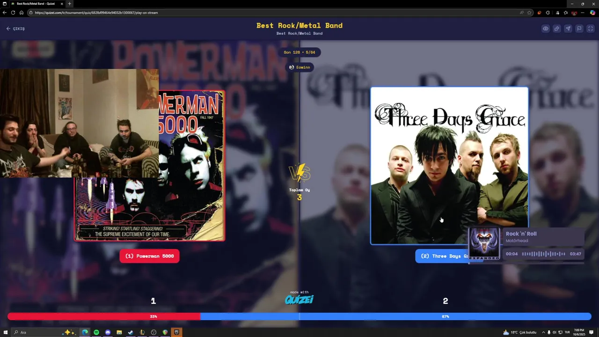Viewport: 599px width, 337px height.
Task: Click the eye visibility icon in quiz header
Action: (546, 29)
